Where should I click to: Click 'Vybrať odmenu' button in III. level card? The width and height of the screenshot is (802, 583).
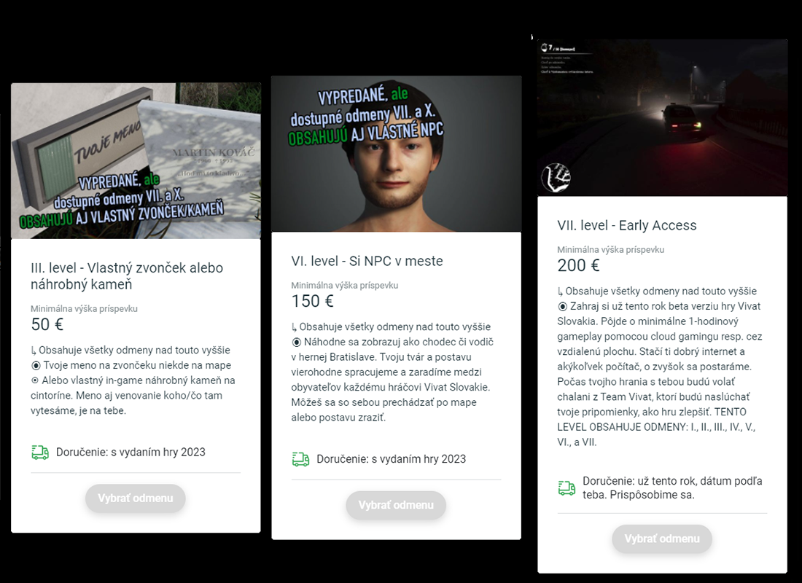coord(136,498)
